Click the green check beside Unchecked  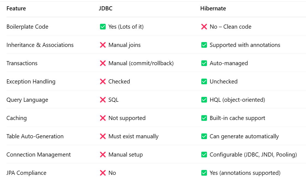[204, 82]
